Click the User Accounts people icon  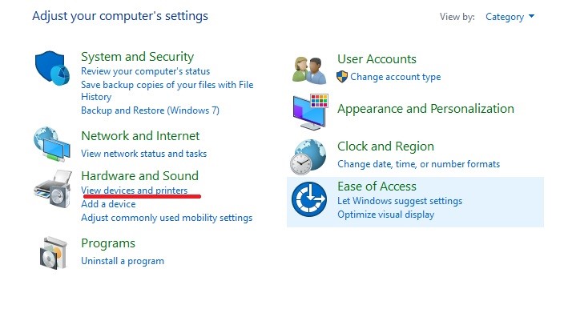tap(309, 70)
